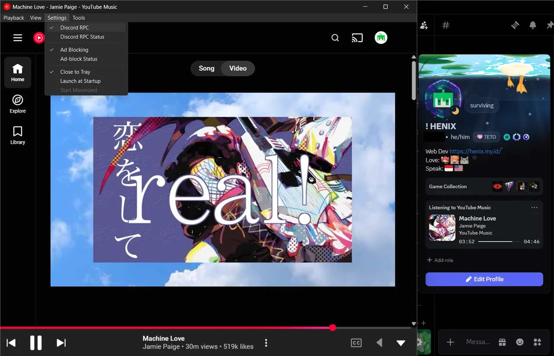554x356 pixels.
Task: Click Discord settings gear icon
Action: pyautogui.click(x=419, y=342)
